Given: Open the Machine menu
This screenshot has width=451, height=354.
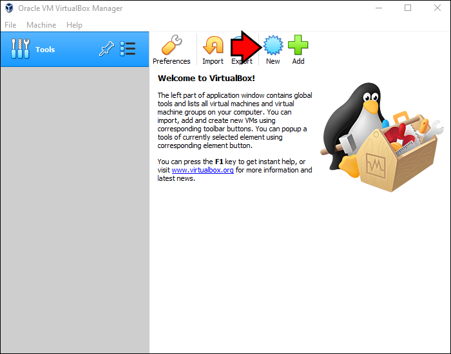Looking at the screenshot, I should pos(41,25).
